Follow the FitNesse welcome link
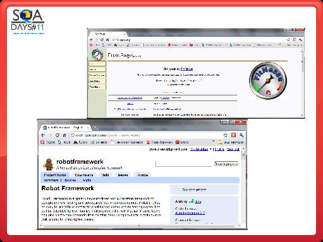This screenshot has height=242, width=323. point(186,69)
